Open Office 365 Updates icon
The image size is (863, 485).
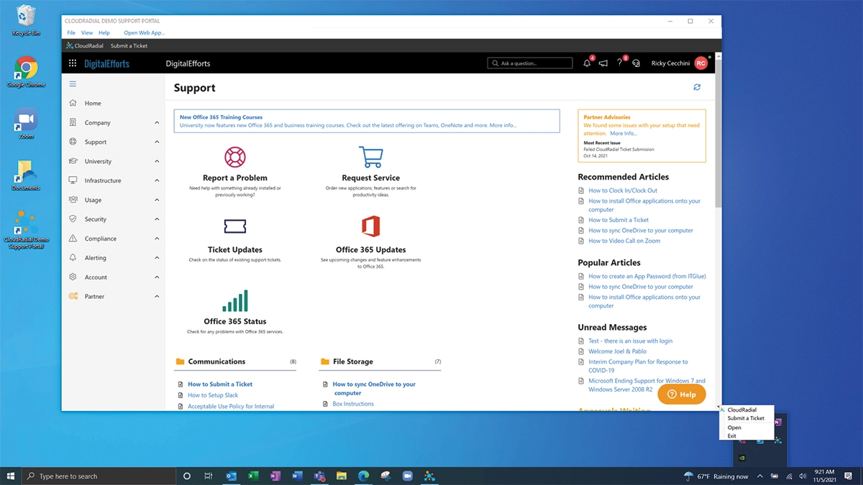point(371,227)
